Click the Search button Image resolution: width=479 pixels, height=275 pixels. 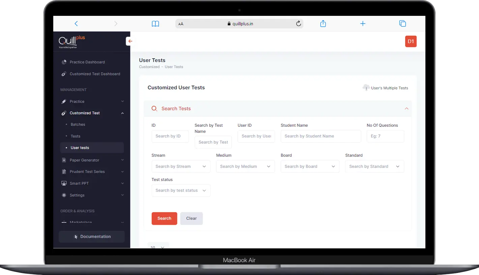tap(164, 218)
